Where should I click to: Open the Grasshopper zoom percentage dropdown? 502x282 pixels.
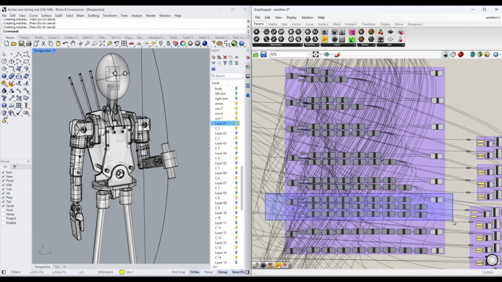click(309, 55)
